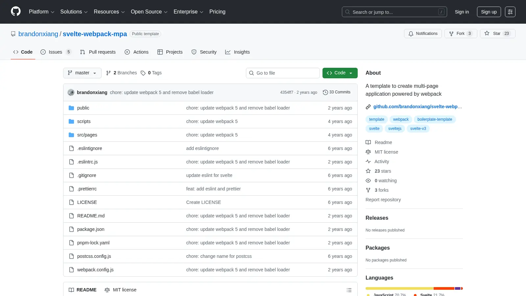This screenshot has height=296, width=526.
Task: Click the Sign up button
Action: [489, 12]
